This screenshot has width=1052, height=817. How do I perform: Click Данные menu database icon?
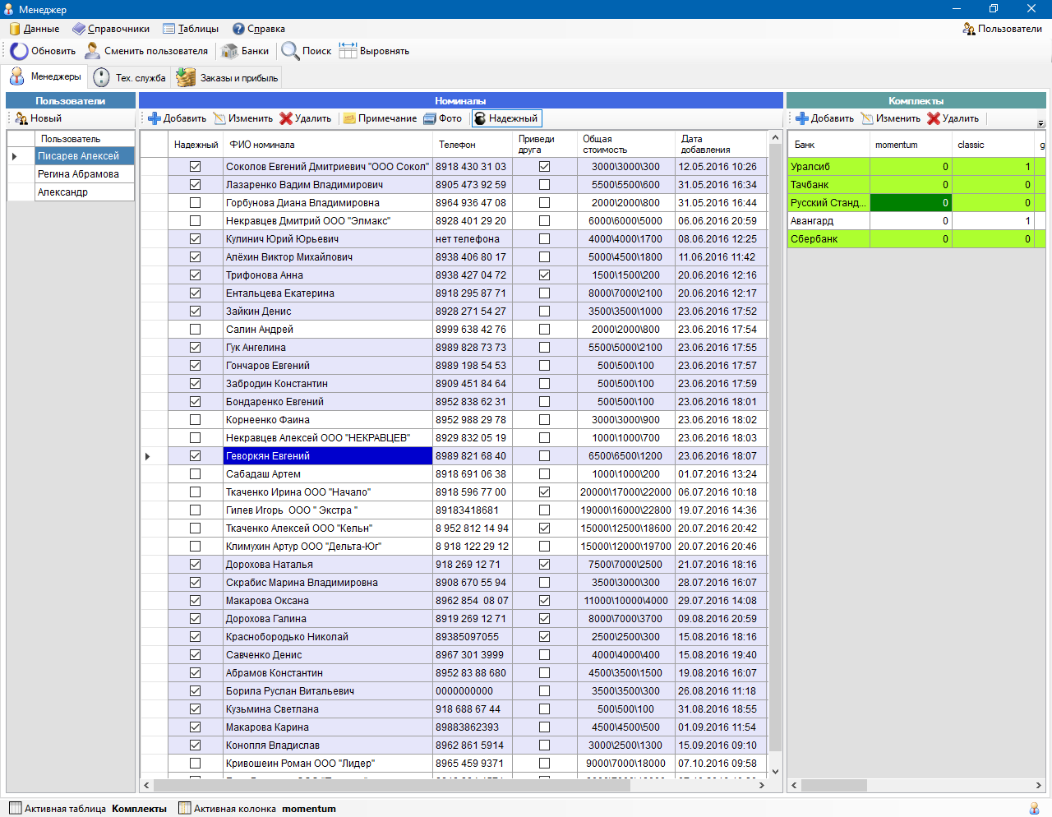15,29
